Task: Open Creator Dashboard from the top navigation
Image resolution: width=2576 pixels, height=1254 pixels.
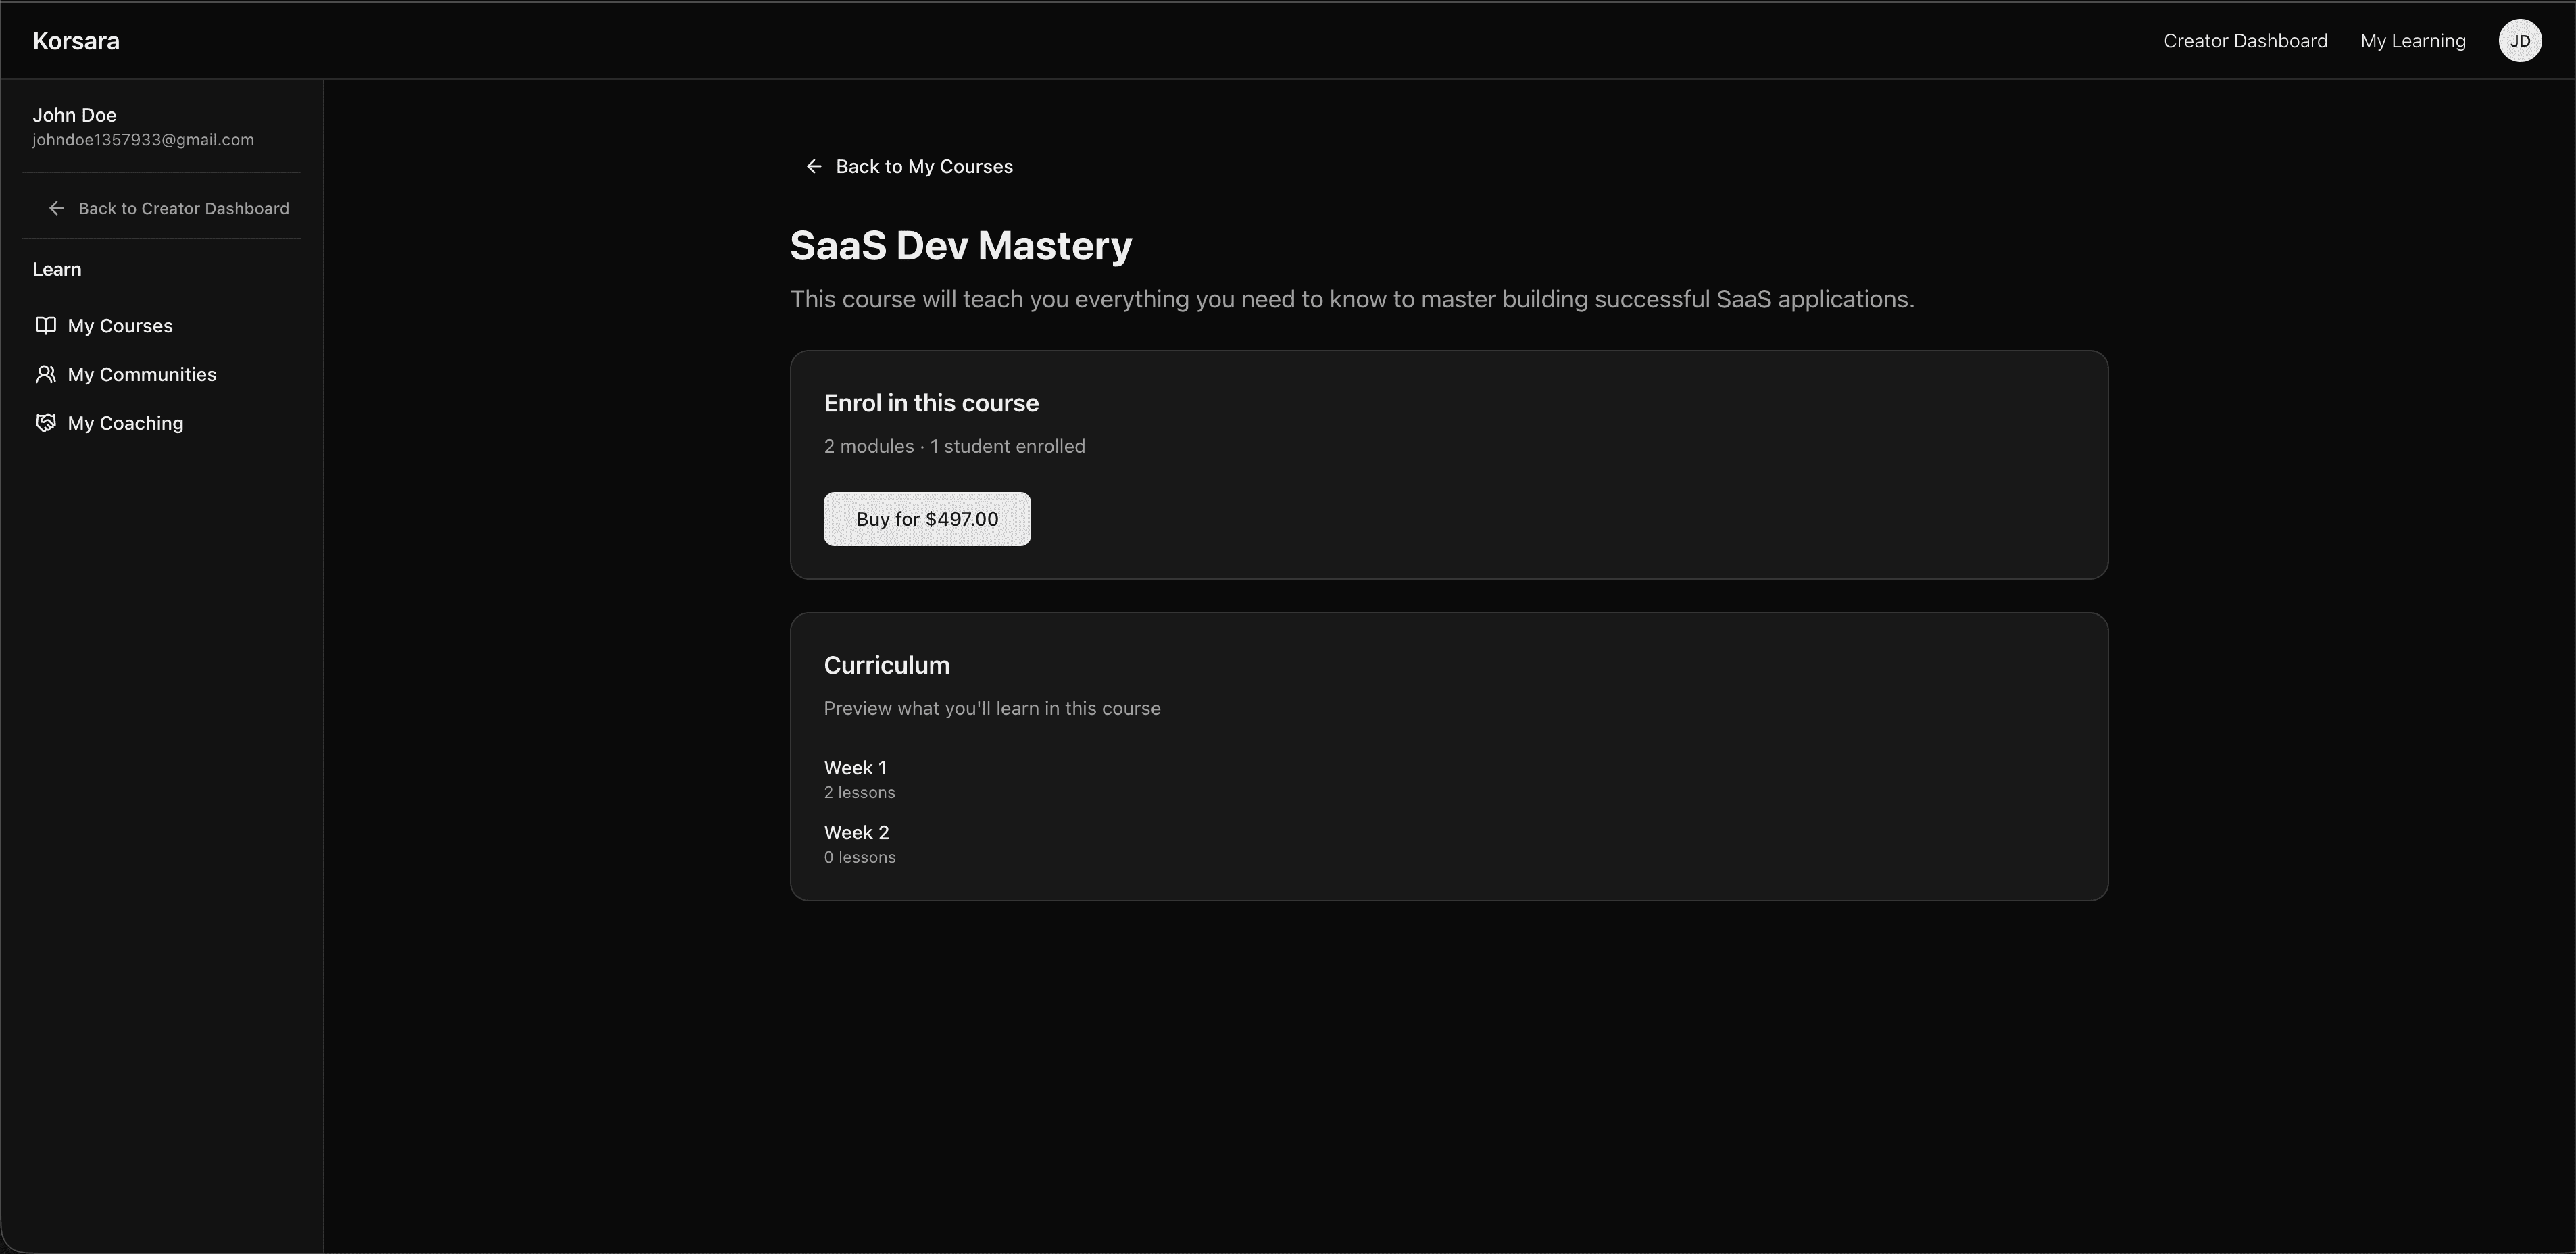Action: [x=2245, y=41]
